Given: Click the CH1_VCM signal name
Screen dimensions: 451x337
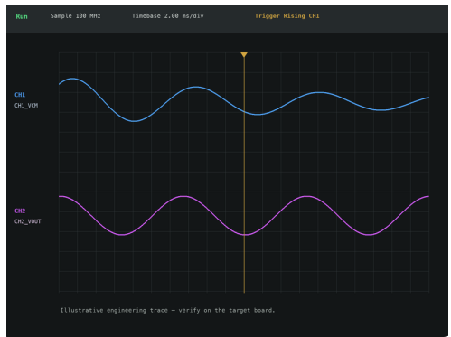Looking at the screenshot, I should pos(26,106).
